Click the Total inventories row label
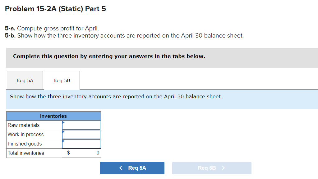This screenshot has height=179, width=318. pyautogui.click(x=26, y=153)
